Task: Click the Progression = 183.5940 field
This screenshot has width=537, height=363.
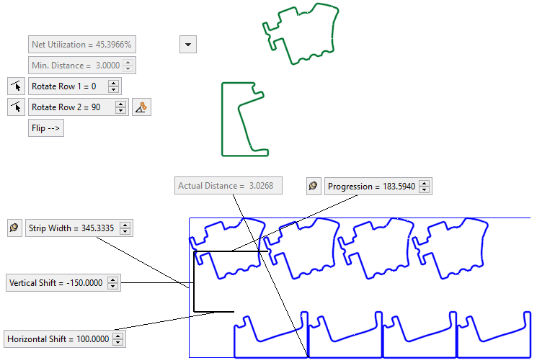Action: point(378,186)
